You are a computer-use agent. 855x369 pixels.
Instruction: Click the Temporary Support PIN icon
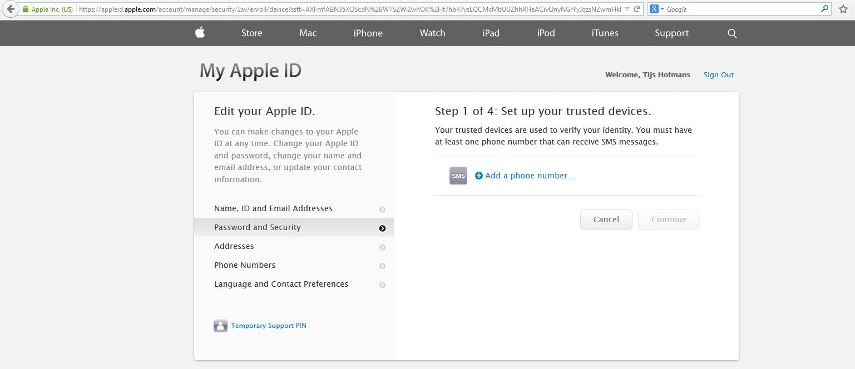[x=220, y=326]
